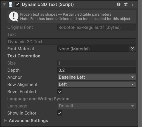Viewport: 142px width, 127px height.
Task: Disable the Dynamic 3D Text component checkbox
Action: click(17, 4)
